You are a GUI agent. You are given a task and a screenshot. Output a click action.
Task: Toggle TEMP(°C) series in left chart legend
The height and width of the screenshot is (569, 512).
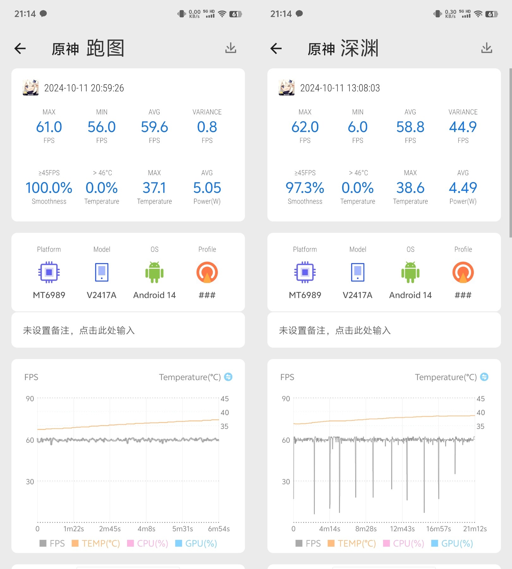96,543
